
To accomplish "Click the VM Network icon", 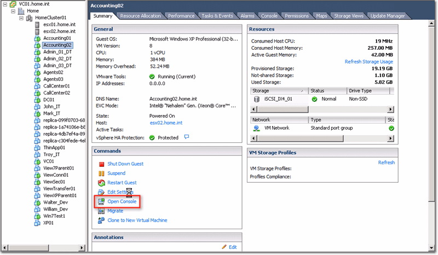I will click(x=256, y=128).
